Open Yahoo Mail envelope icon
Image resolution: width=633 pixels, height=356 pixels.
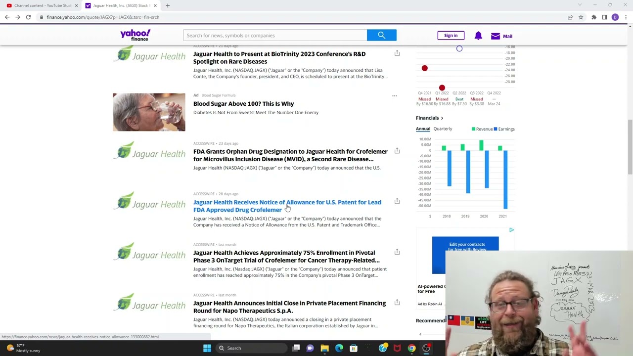point(496,36)
